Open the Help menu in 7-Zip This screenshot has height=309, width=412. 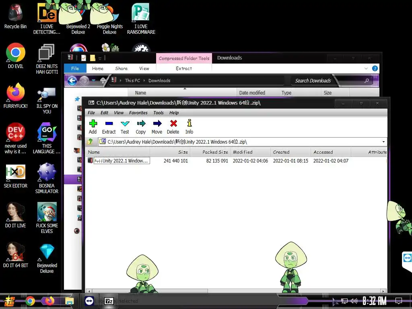(174, 113)
